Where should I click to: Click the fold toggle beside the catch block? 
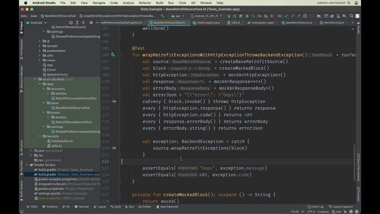(x=120, y=141)
